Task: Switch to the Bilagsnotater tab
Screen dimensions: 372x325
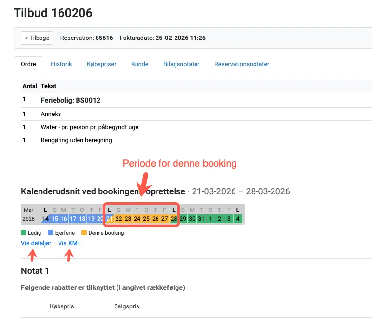Action: (x=181, y=64)
